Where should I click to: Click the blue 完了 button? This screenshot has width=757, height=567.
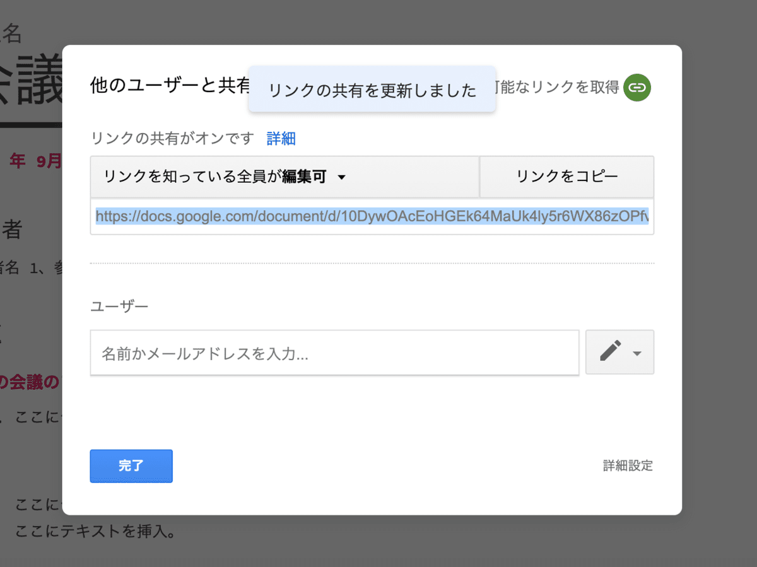click(131, 466)
